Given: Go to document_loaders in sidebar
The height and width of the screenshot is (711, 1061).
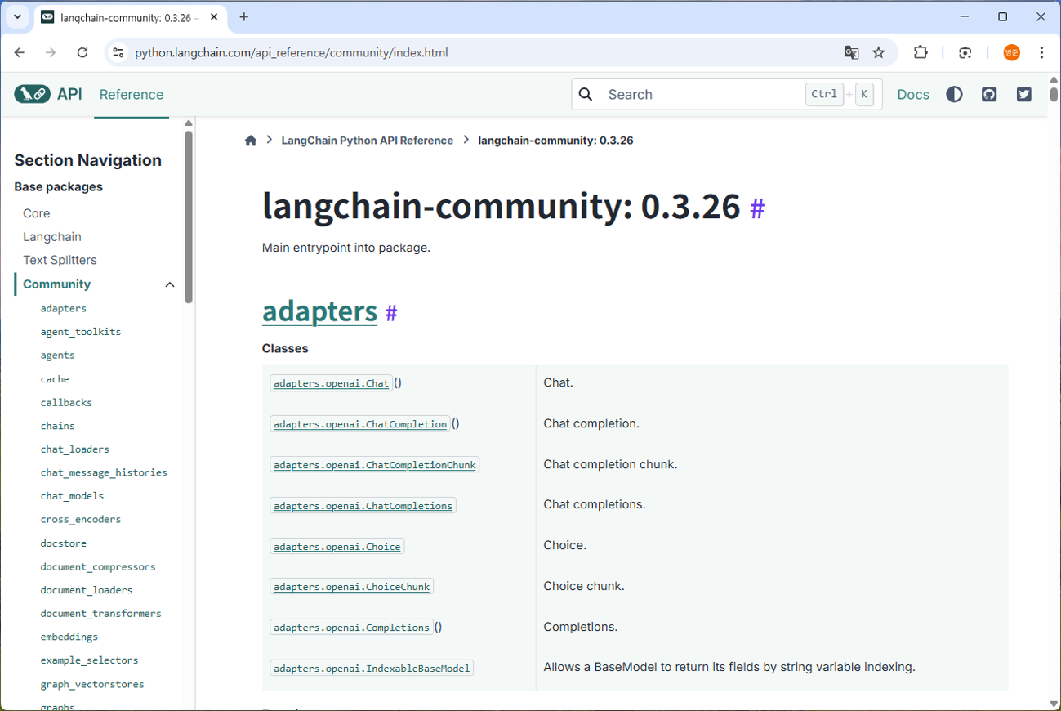Looking at the screenshot, I should pos(86,590).
